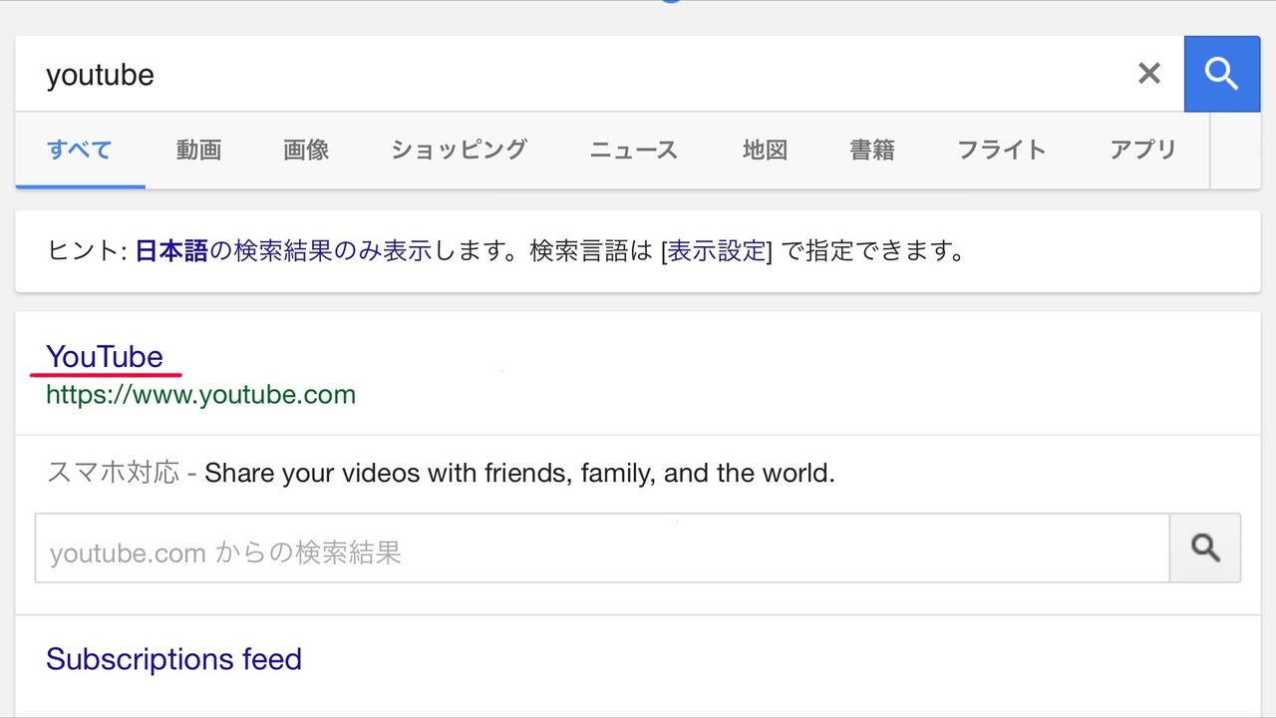Screen dimensions: 1276x718
Task: Click the 日本語の検索結果のみ表示 hint link
Action: tap(283, 250)
